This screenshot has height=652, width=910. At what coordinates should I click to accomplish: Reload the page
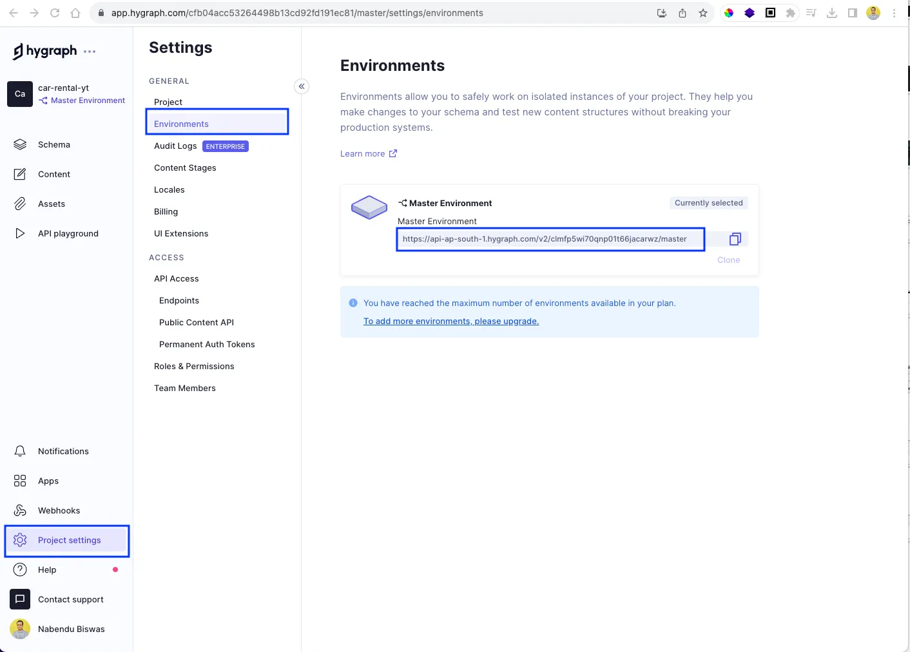click(55, 13)
